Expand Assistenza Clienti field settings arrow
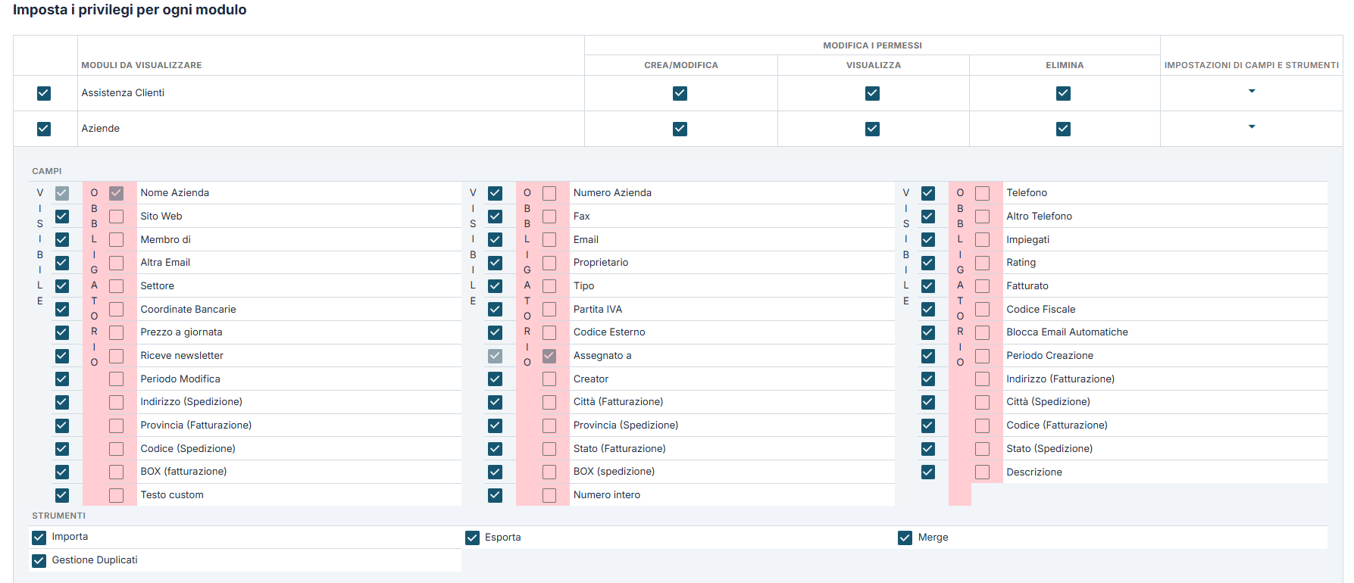Image resolution: width=1354 pixels, height=583 pixels. [1251, 92]
